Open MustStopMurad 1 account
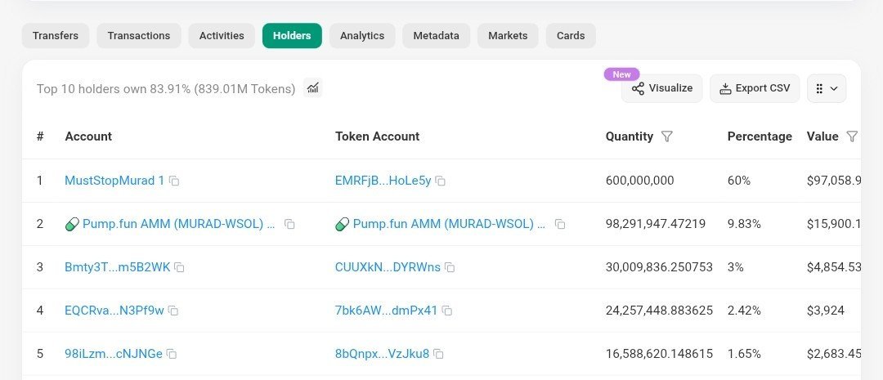Screen dimensions: 883x380 (114, 181)
